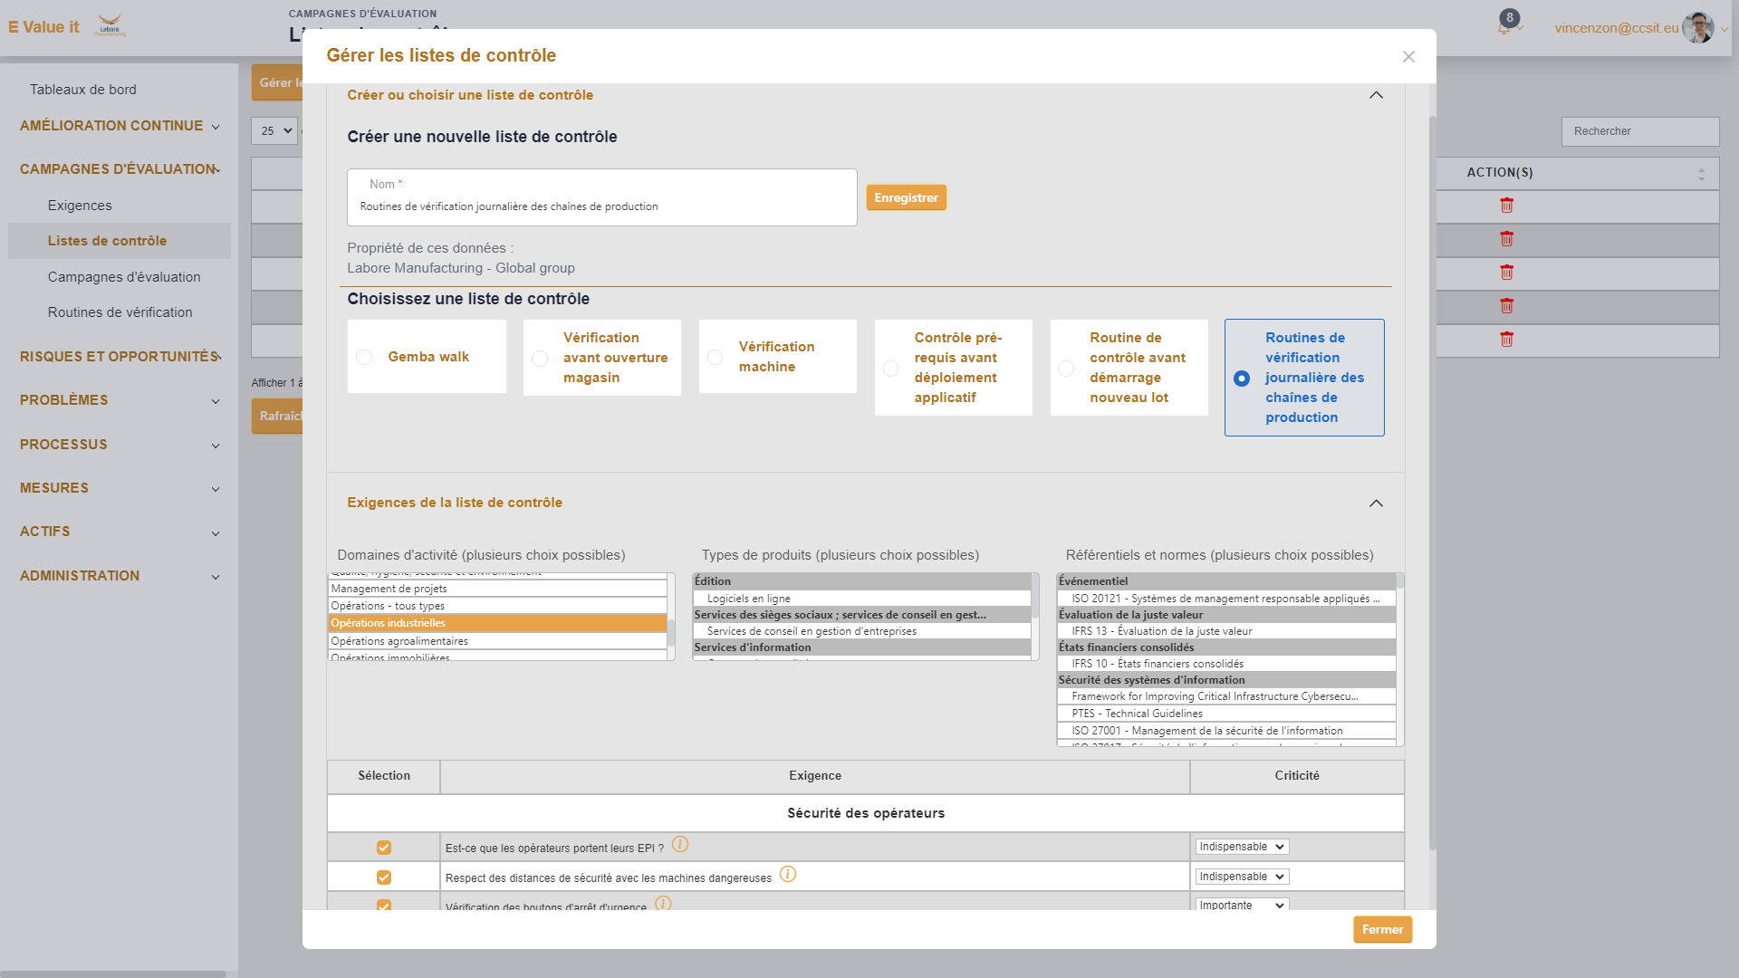The width and height of the screenshot is (1739, 978).
Task: Click the Rechercher search field
Action: [1639, 131]
